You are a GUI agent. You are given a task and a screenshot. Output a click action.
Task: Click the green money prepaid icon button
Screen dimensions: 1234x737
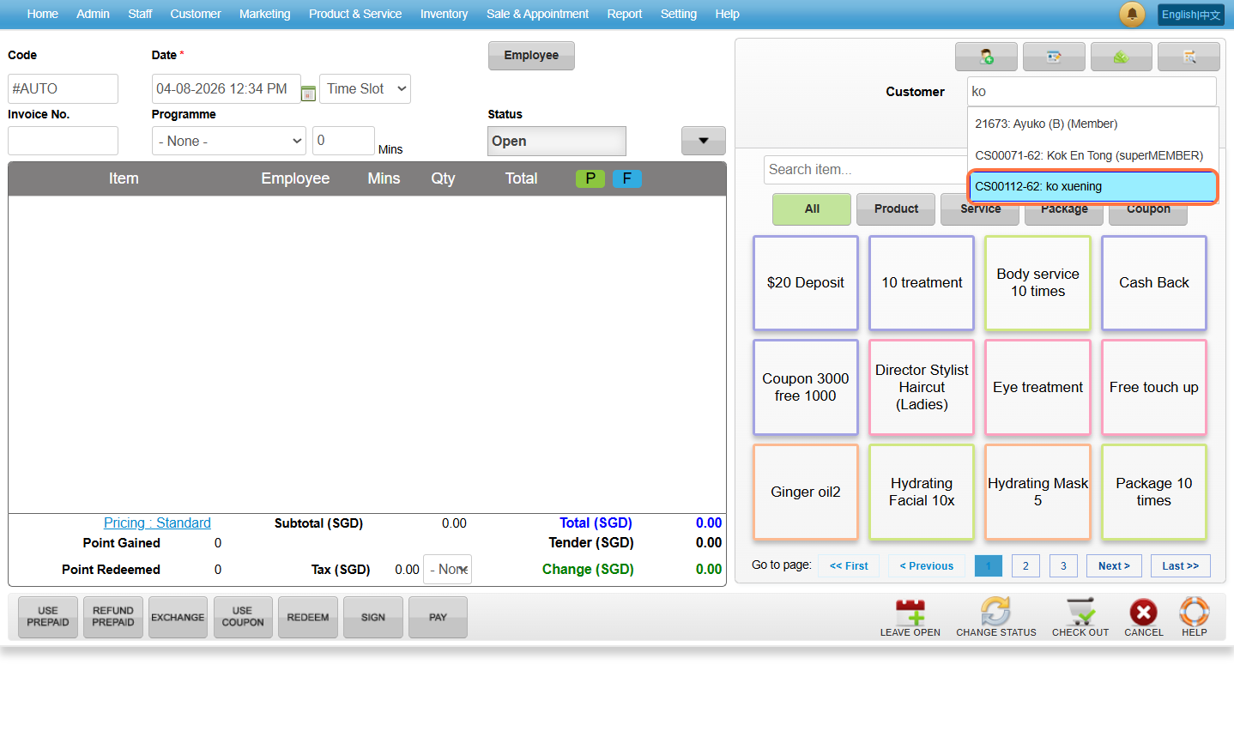[1122, 57]
